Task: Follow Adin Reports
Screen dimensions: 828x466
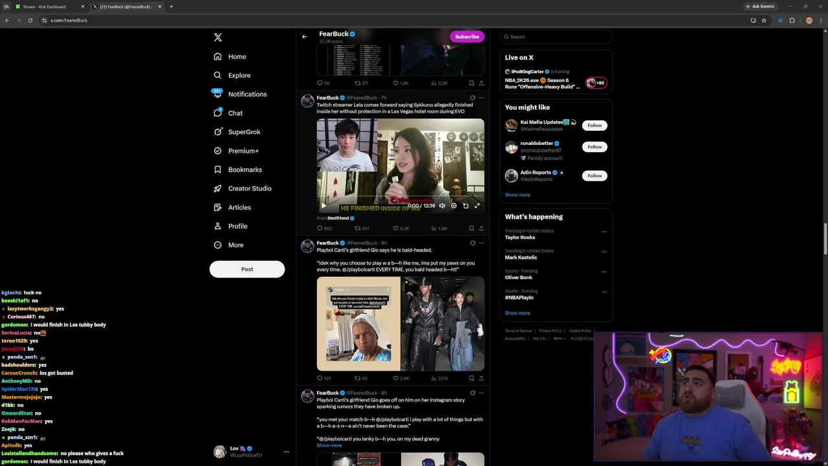Action: point(594,175)
